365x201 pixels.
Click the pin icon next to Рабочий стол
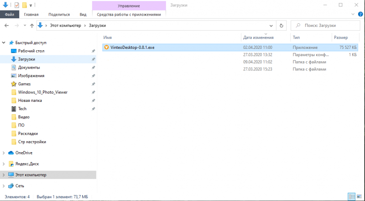pos(93,51)
